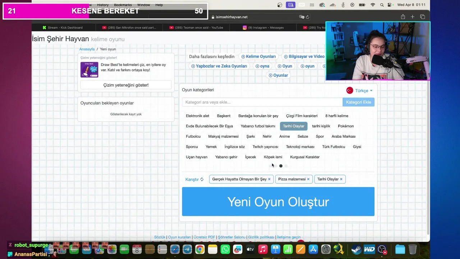This screenshot has width=460, height=259.
Task: Select the Anime category
Action: 284,136
